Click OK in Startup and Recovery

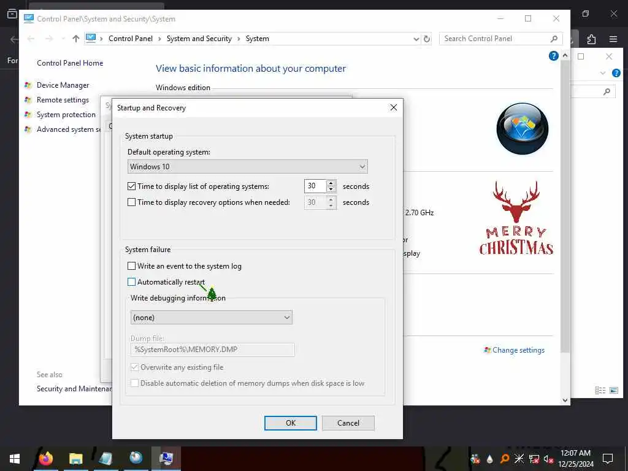pos(290,423)
